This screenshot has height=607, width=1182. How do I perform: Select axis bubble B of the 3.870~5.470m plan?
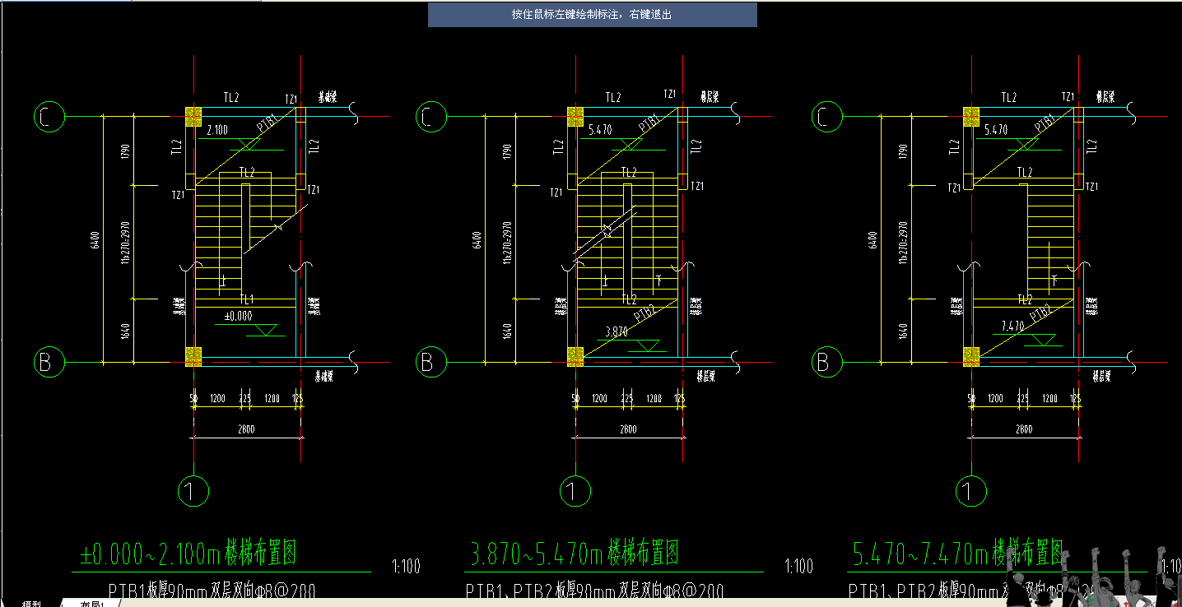(431, 362)
